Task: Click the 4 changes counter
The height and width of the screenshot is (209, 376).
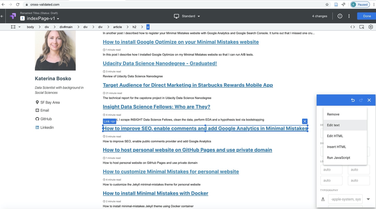Action: coord(320,16)
